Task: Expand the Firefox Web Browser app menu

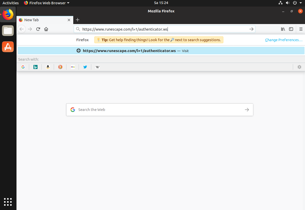Action: tap(47, 3)
